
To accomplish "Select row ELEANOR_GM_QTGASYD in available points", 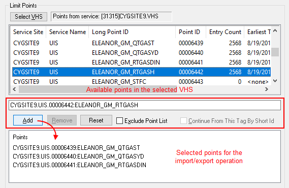I will 141,53.
